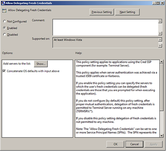This screenshot has height=151, width=166.
Task: Click the title bar window icon
Action: (3, 3)
